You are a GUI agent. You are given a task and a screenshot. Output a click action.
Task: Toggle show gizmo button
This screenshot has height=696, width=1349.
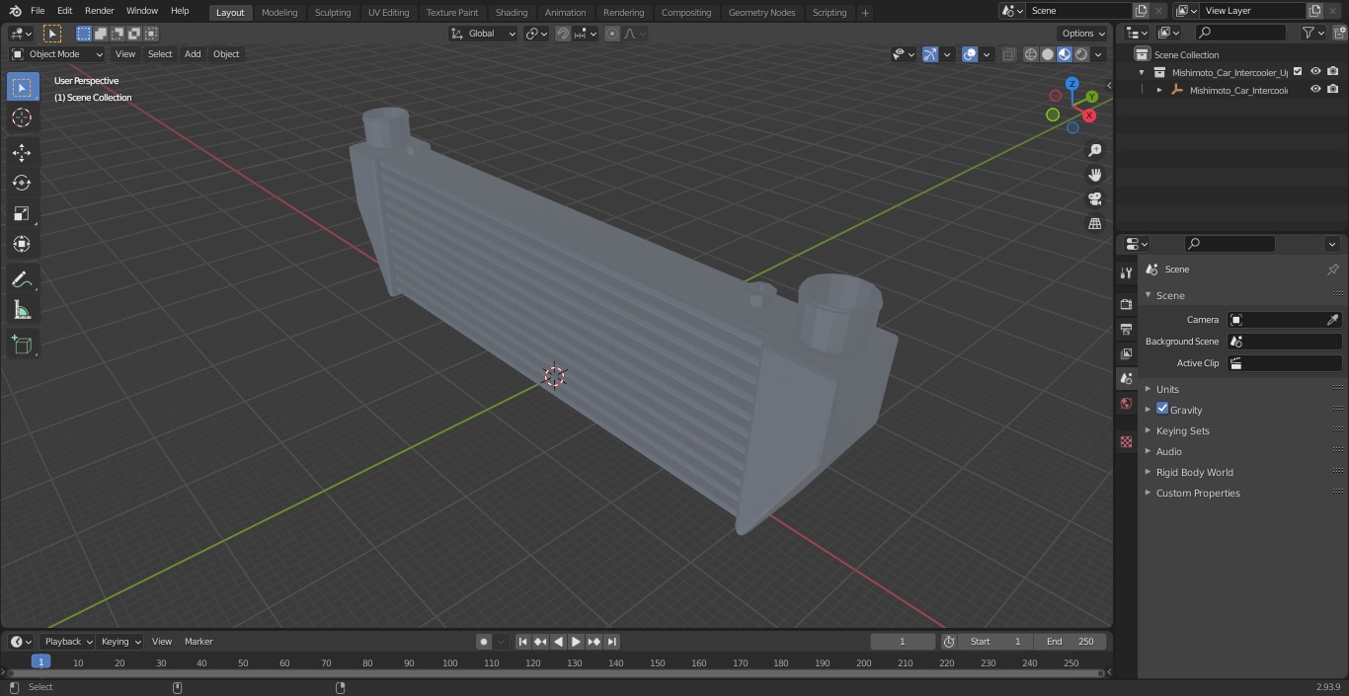click(930, 54)
